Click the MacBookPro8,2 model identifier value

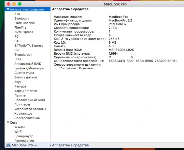[120, 21]
